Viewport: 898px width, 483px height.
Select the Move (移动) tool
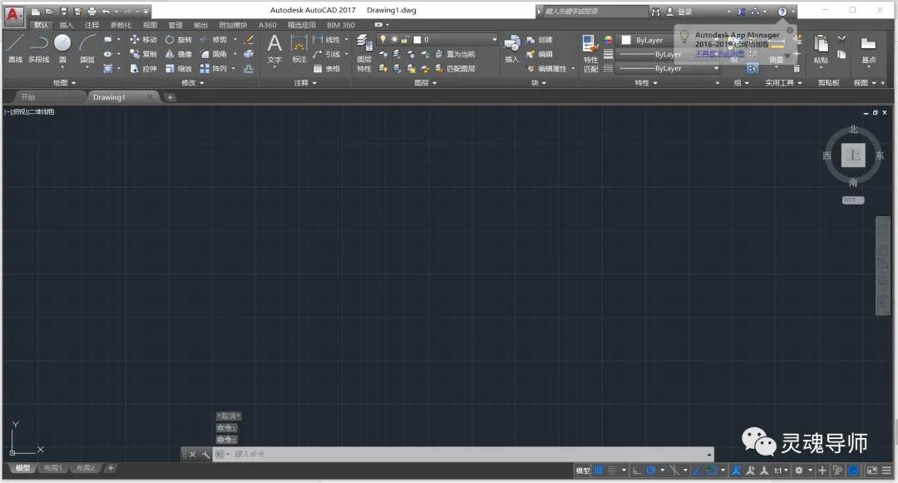pos(143,39)
